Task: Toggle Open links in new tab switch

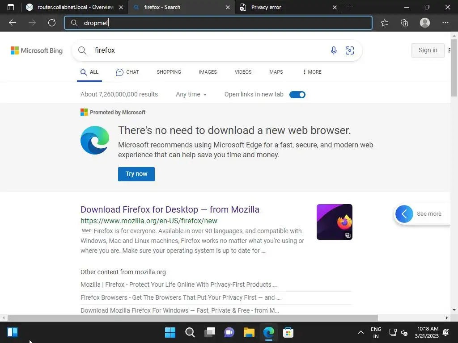Action: pyautogui.click(x=297, y=95)
